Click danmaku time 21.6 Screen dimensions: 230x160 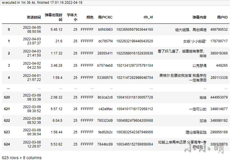point(59,41)
